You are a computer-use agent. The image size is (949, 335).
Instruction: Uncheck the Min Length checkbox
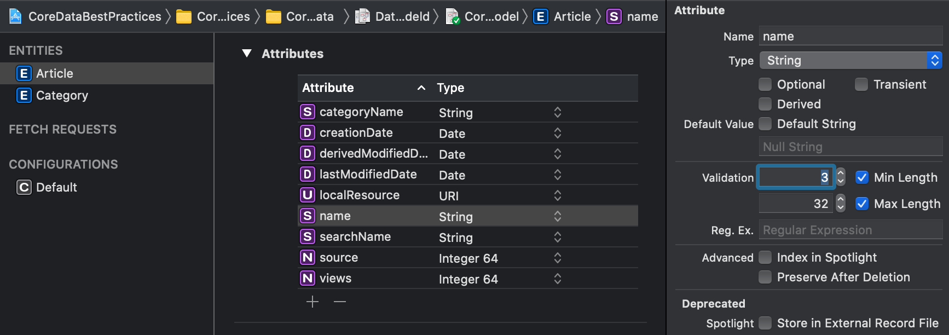(x=862, y=177)
